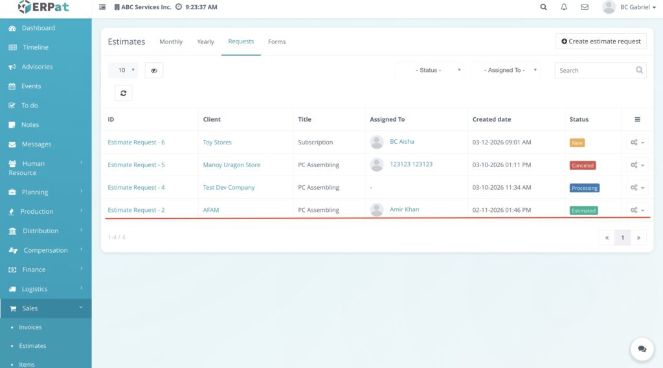
Task: Open the Status filter dropdown
Action: point(429,70)
